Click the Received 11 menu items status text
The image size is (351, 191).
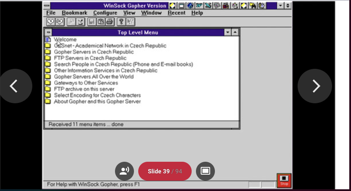click(86, 124)
